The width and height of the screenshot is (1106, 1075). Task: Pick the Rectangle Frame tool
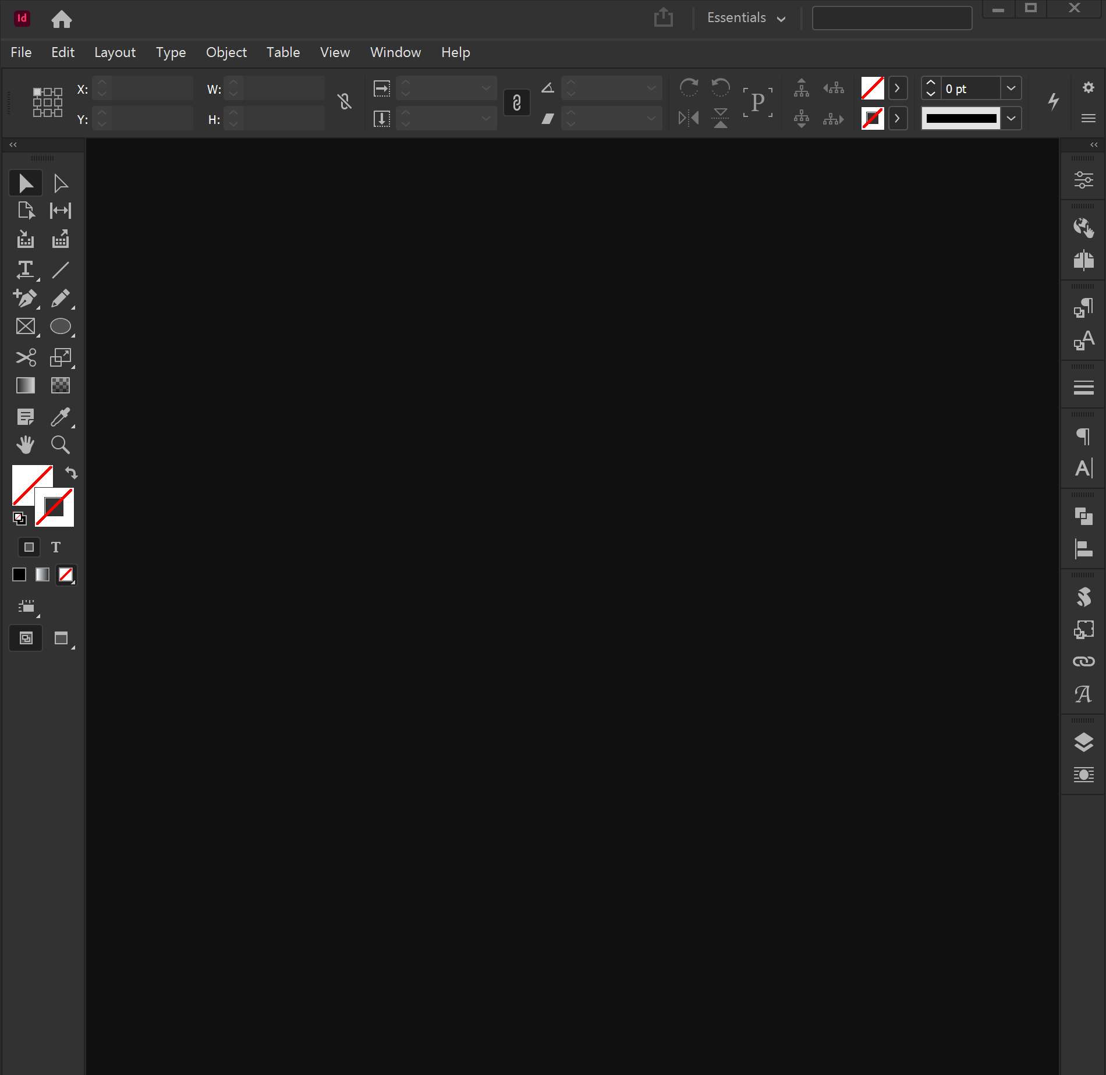[x=26, y=327]
